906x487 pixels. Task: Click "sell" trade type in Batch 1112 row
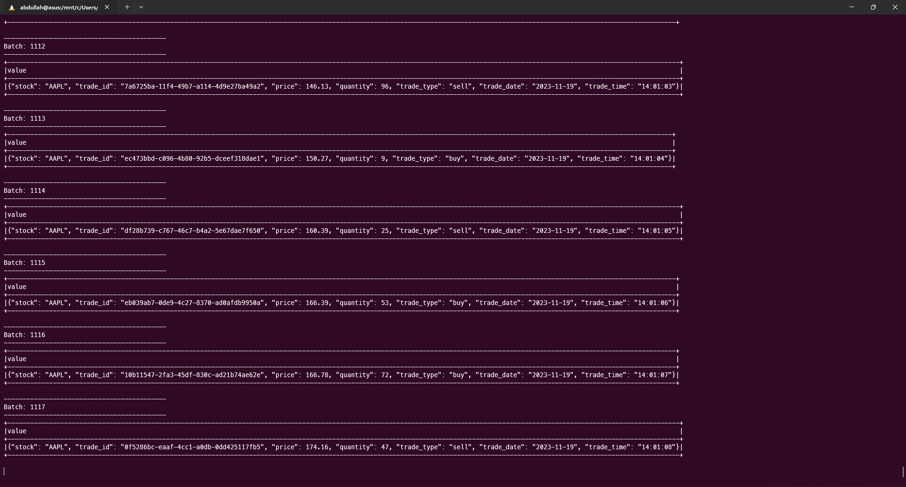point(461,86)
